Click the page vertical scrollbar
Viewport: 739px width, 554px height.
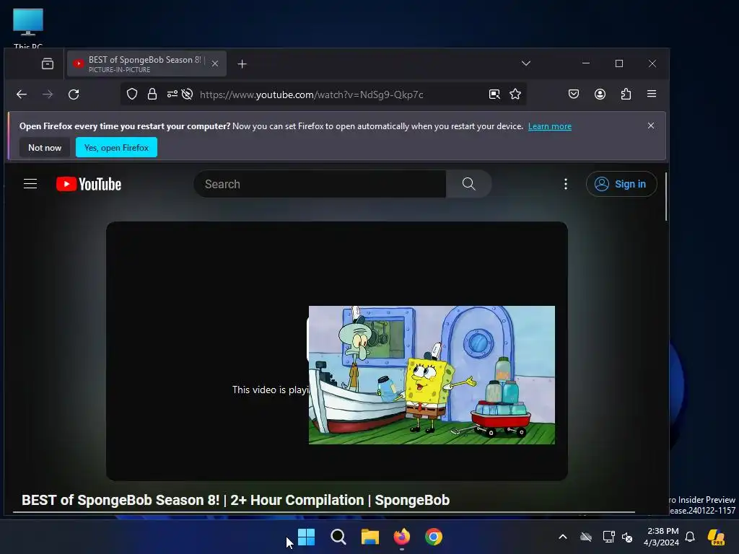point(666,197)
